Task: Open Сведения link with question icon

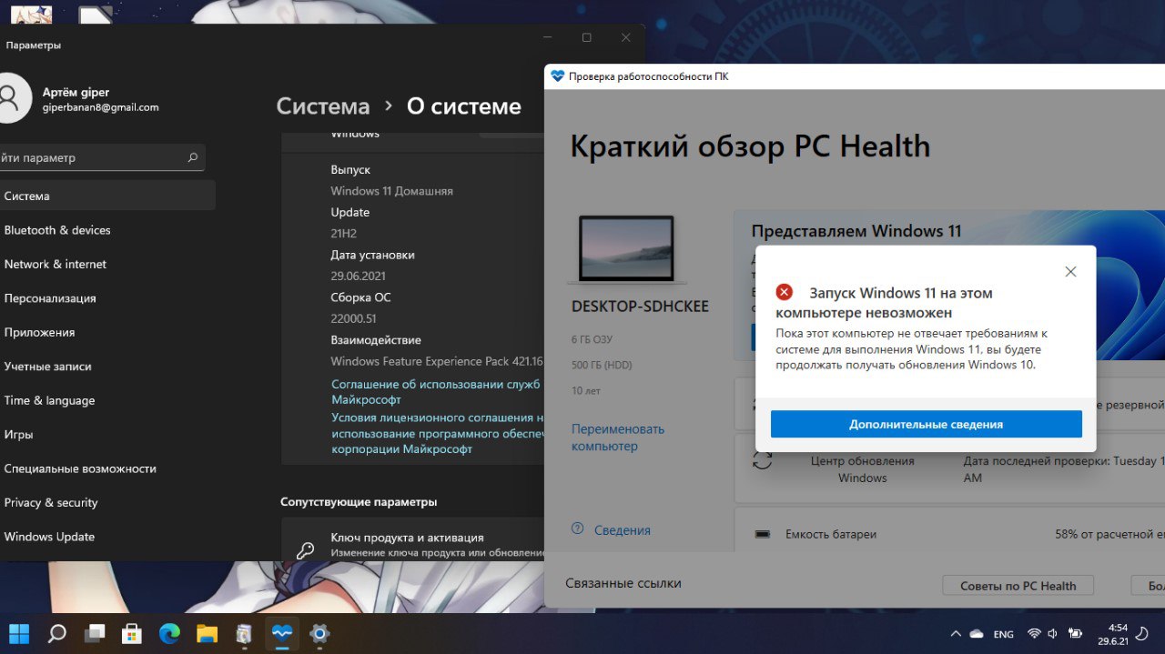Action: point(611,529)
